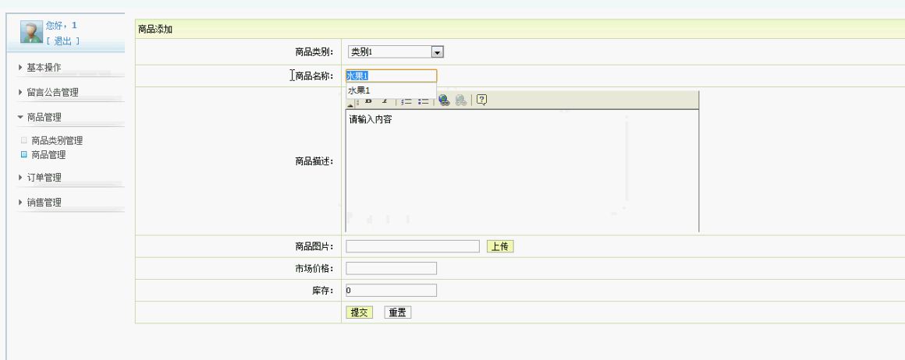Open the 商品类别 dropdown arrow

pyautogui.click(x=437, y=52)
